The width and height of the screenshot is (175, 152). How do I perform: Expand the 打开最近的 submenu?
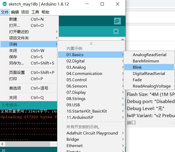tap(29, 32)
